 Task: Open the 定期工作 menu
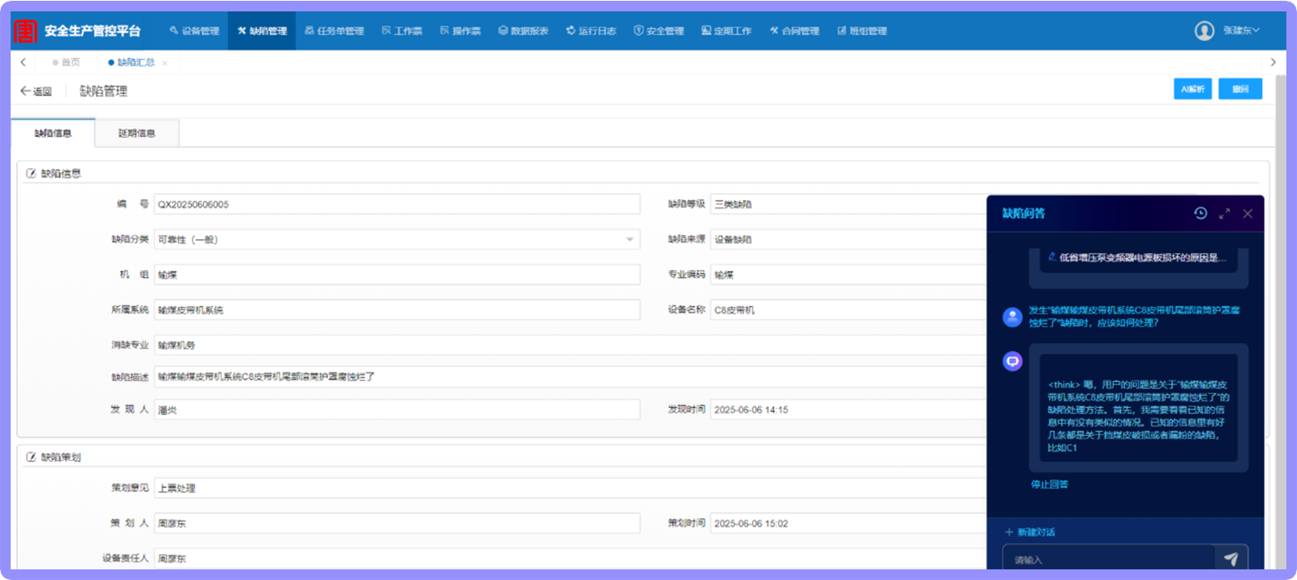click(727, 31)
